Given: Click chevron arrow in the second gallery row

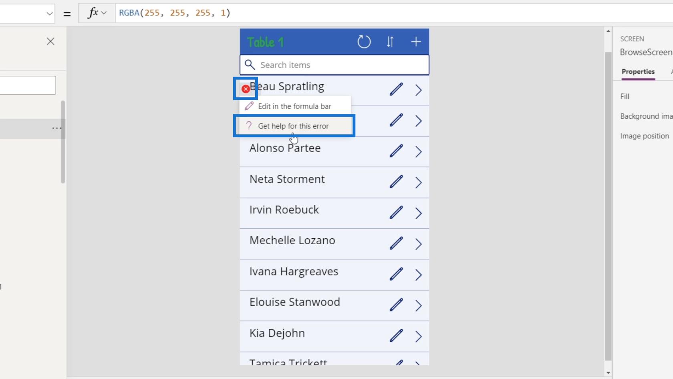Looking at the screenshot, I should tap(419, 121).
